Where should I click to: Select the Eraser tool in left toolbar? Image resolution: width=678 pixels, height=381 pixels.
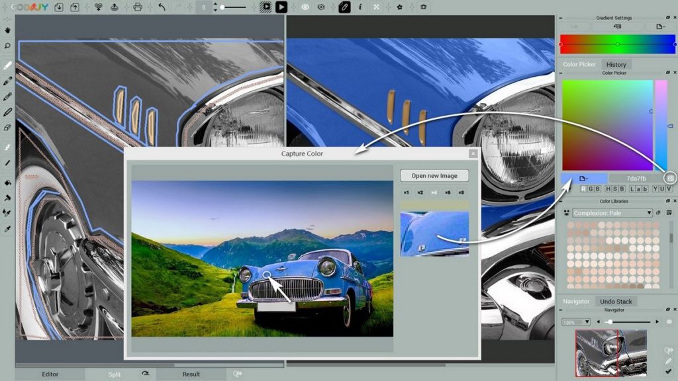(8, 128)
